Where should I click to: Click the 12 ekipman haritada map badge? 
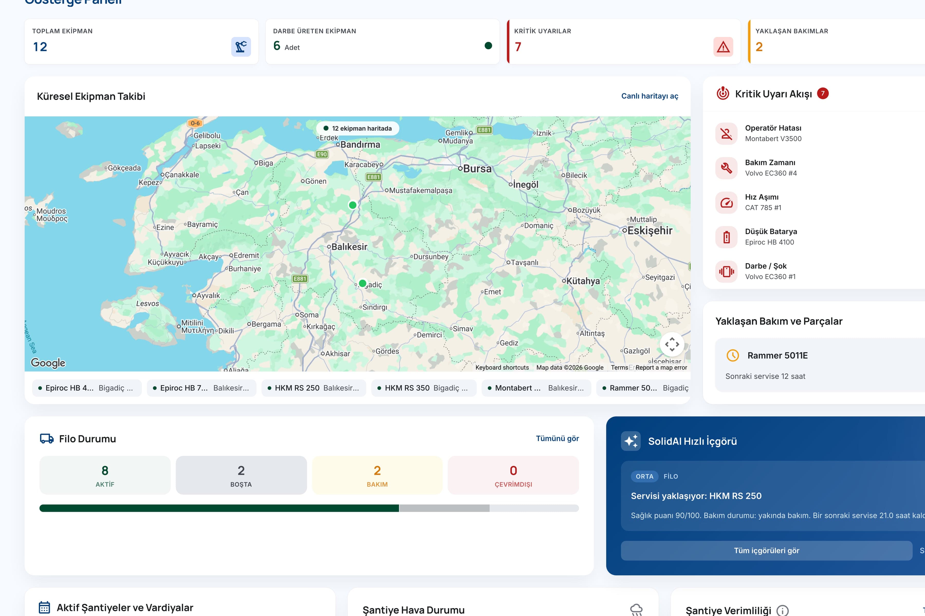point(357,129)
